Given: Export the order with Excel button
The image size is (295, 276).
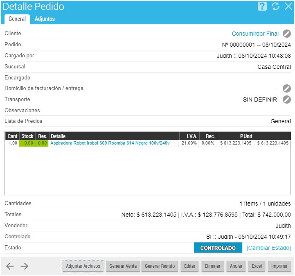Looking at the screenshot, I should [257, 266].
